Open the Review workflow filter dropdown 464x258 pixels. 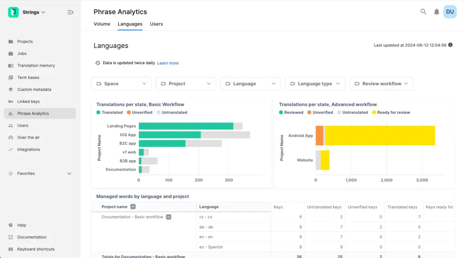pos(381,84)
